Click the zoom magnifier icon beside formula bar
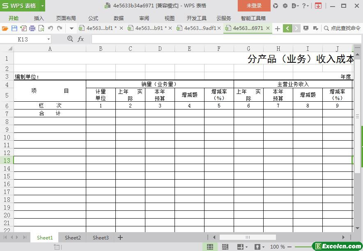The image size is (363, 251). coord(70,39)
